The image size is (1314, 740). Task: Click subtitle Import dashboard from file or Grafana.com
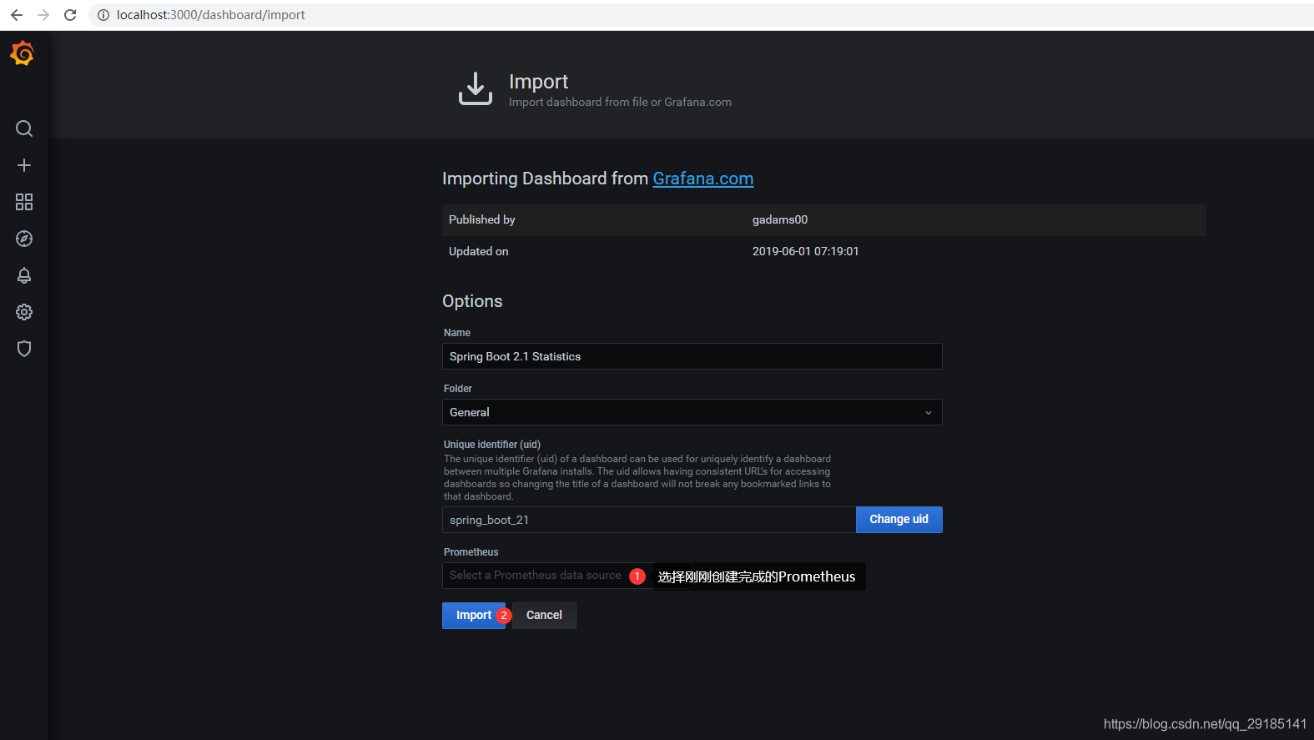click(620, 103)
